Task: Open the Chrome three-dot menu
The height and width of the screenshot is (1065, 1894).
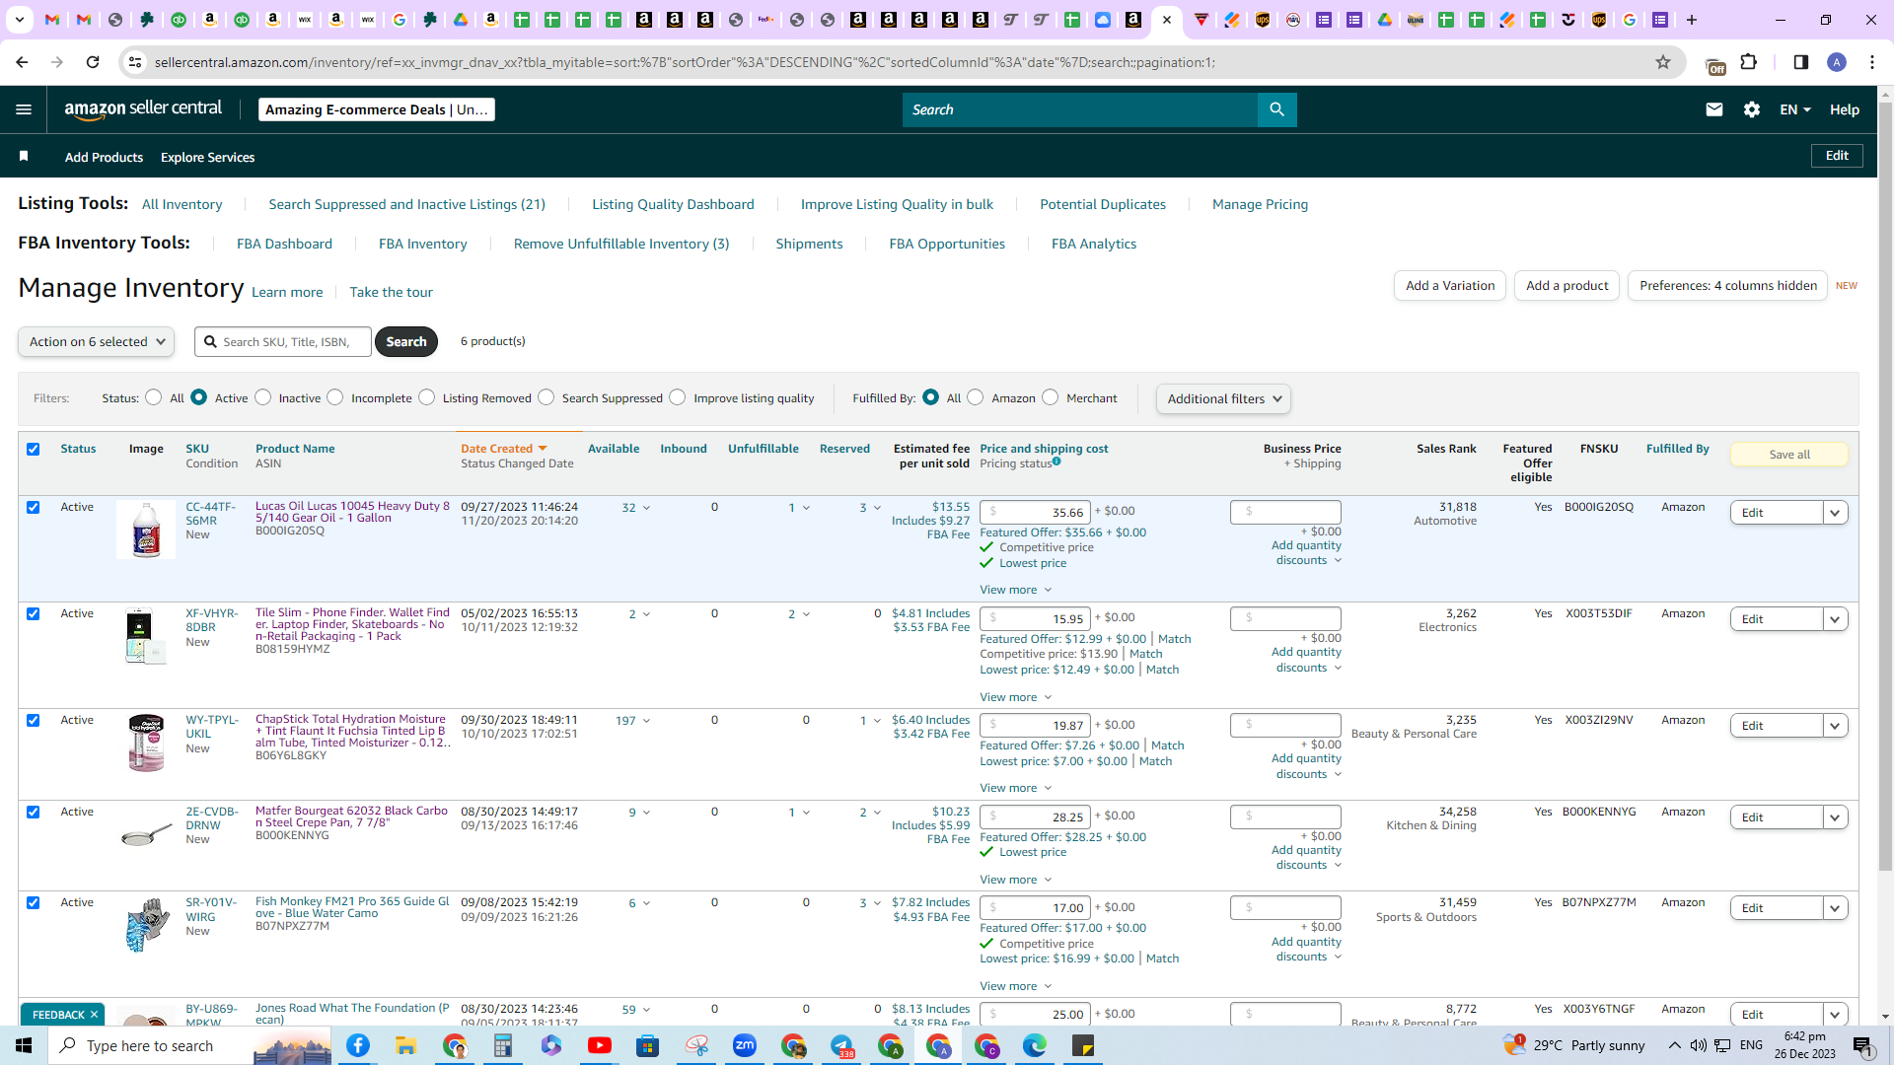Action: click(1872, 62)
